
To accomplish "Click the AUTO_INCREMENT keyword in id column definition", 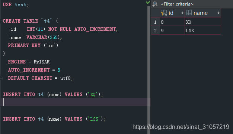I will point(95,29).
